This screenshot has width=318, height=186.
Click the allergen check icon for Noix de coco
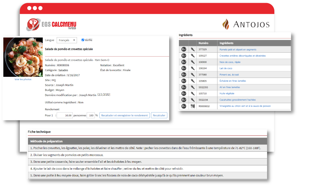point(184,62)
